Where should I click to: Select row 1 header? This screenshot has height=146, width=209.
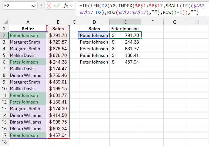tap(4, 29)
